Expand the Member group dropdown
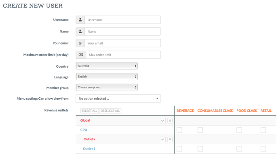The image size is (278, 154). [x=107, y=87]
